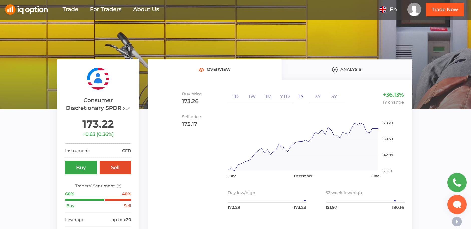
Task: Click the XLY ticker symbol
Action: tap(126, 108)
